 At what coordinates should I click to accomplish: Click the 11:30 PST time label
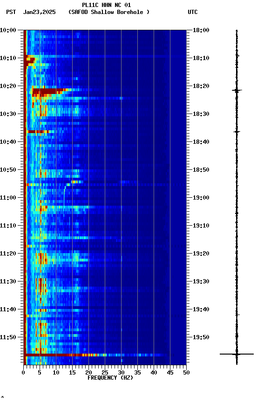pyautogui.click(x=8, y=282)
